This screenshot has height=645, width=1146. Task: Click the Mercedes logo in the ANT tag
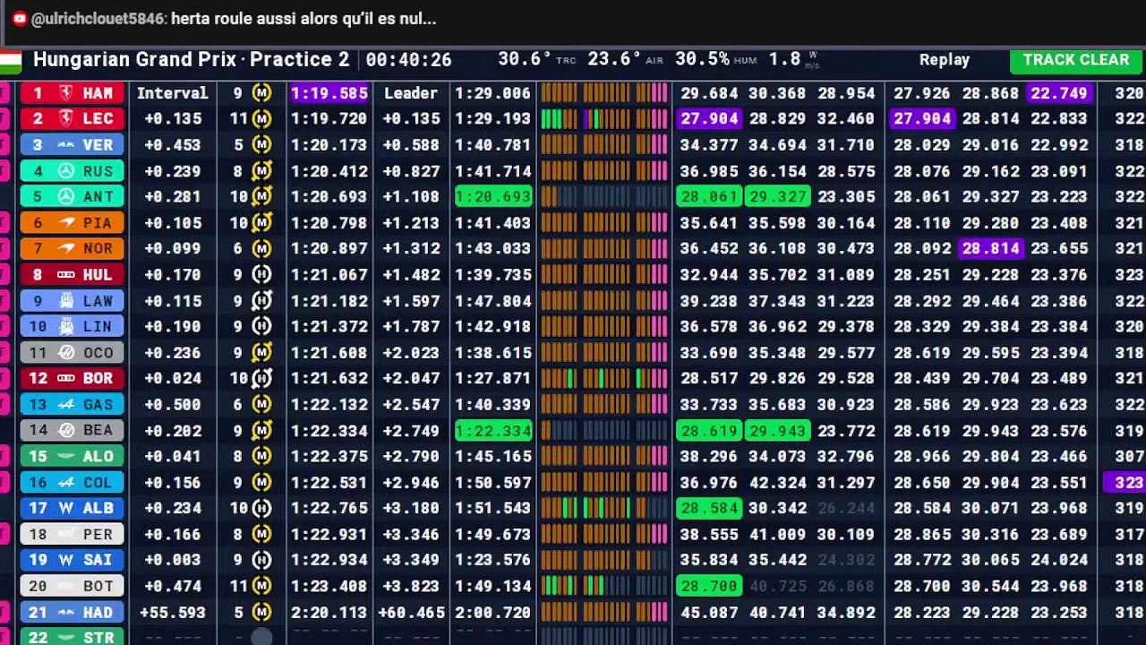(x=65, y=197)
